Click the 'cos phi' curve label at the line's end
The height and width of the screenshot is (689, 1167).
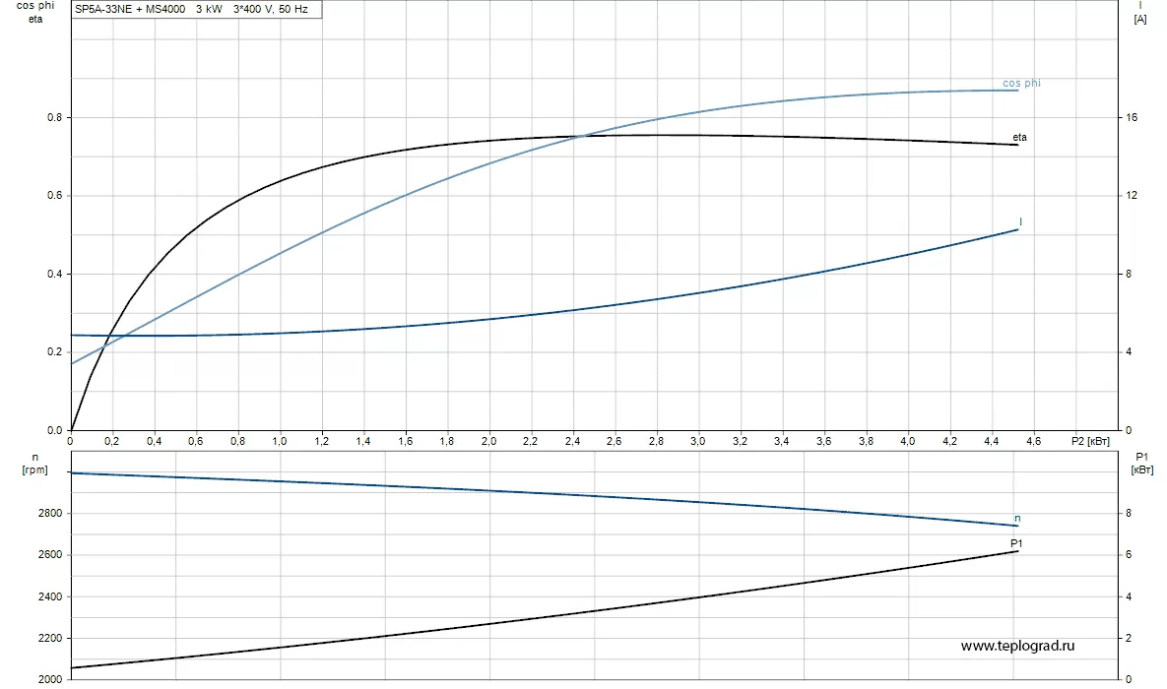1021,84
